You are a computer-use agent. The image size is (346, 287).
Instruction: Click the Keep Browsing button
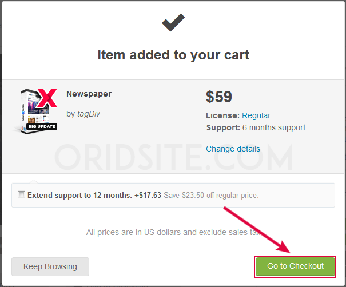50,266
